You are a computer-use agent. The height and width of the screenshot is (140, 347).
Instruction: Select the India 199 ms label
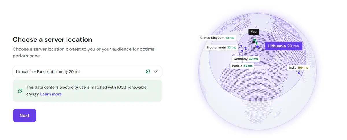[x=298, y=68]
